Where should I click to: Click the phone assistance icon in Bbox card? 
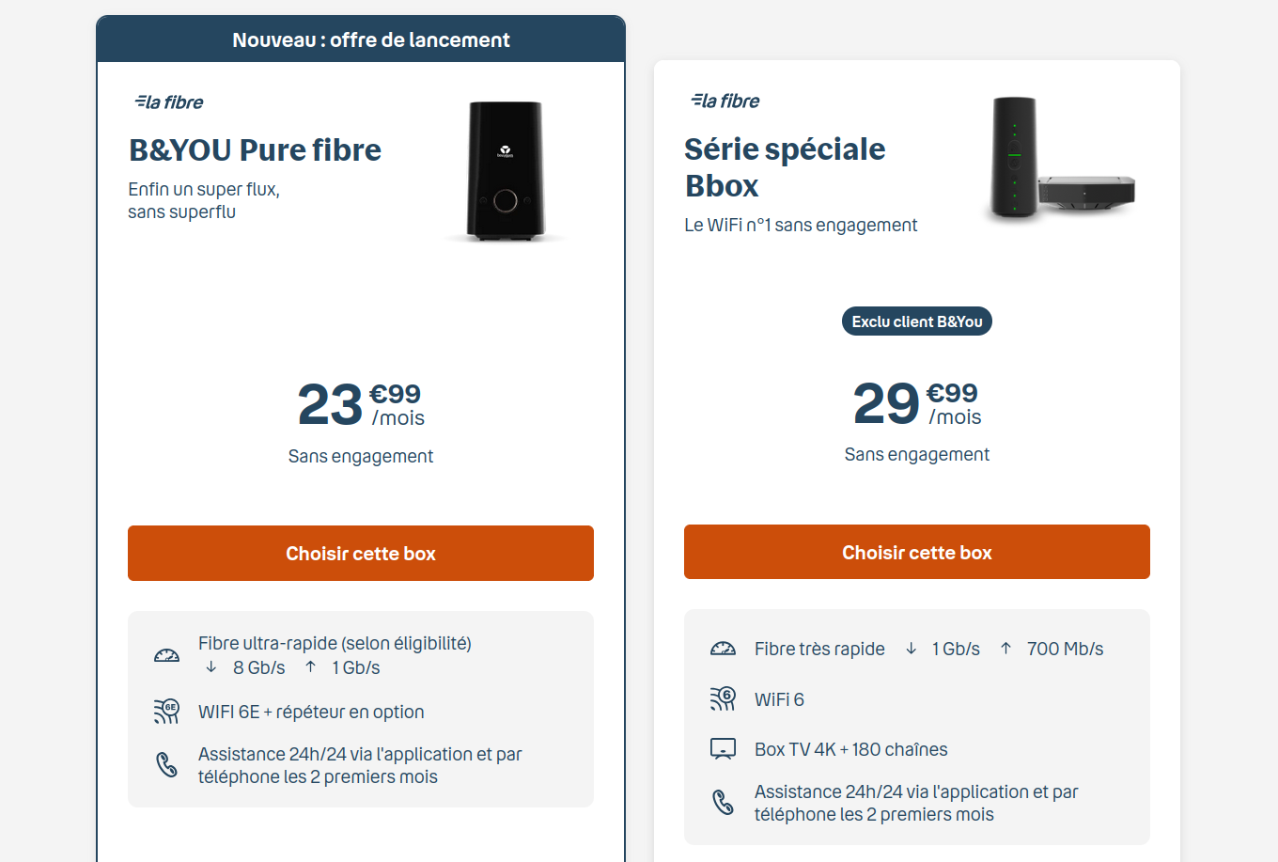pyautogui.click(x=723, y=803)
